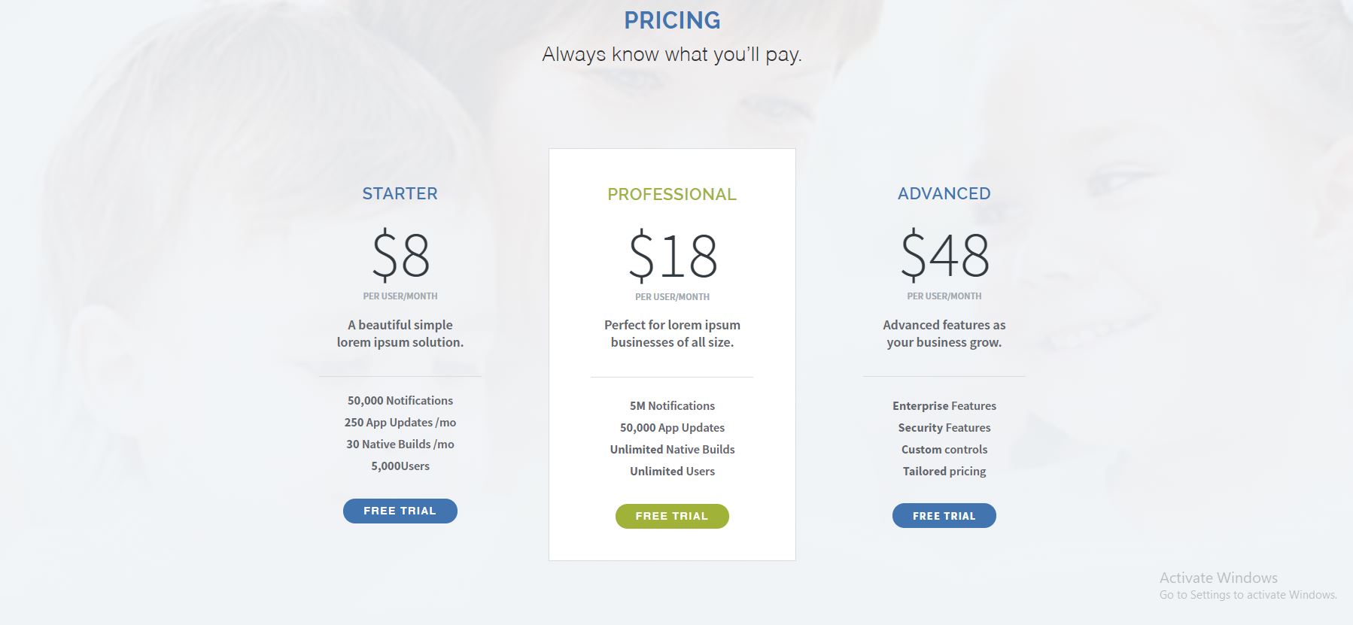Select the STARTER plan title
This screenshot has width=1353, height=625.
[400, 193]
